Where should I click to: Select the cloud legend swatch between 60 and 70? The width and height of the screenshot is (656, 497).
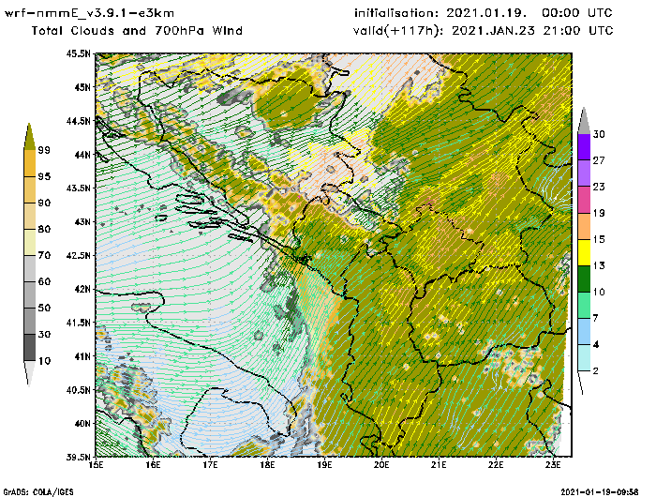30,268
